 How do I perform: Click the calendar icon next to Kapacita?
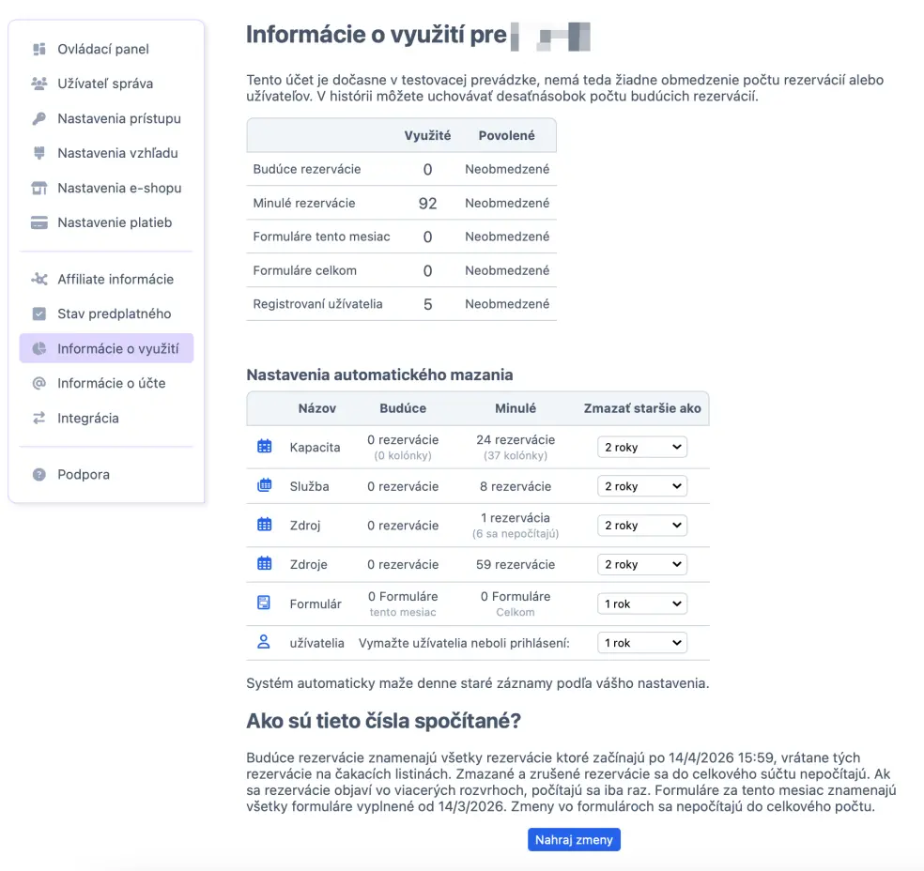point(264,448)
